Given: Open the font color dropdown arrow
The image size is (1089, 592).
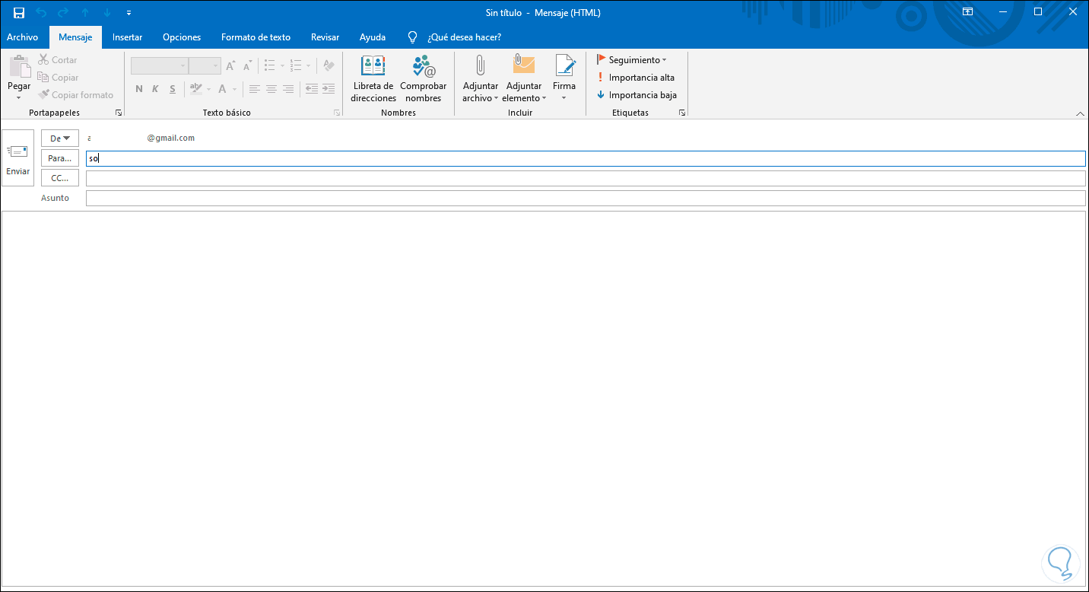Looking at the screenshot, I should [234, 89].
